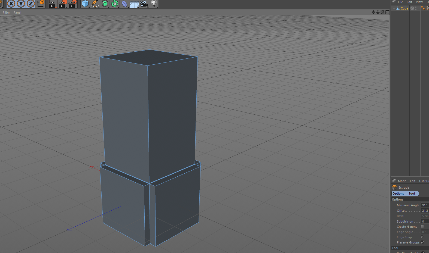The width and height of the screenshot is (429, 253).
Task: Click the Cube Phong tag
Action: click(423, 8)
